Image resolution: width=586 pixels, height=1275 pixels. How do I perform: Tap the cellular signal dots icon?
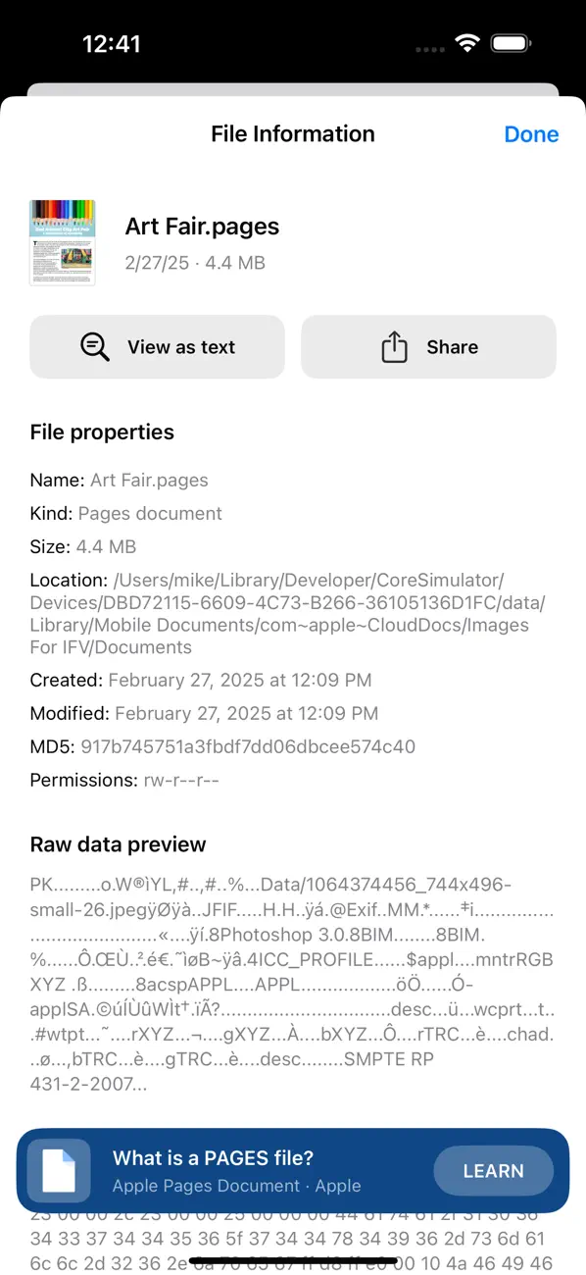[x=428, y=46]
